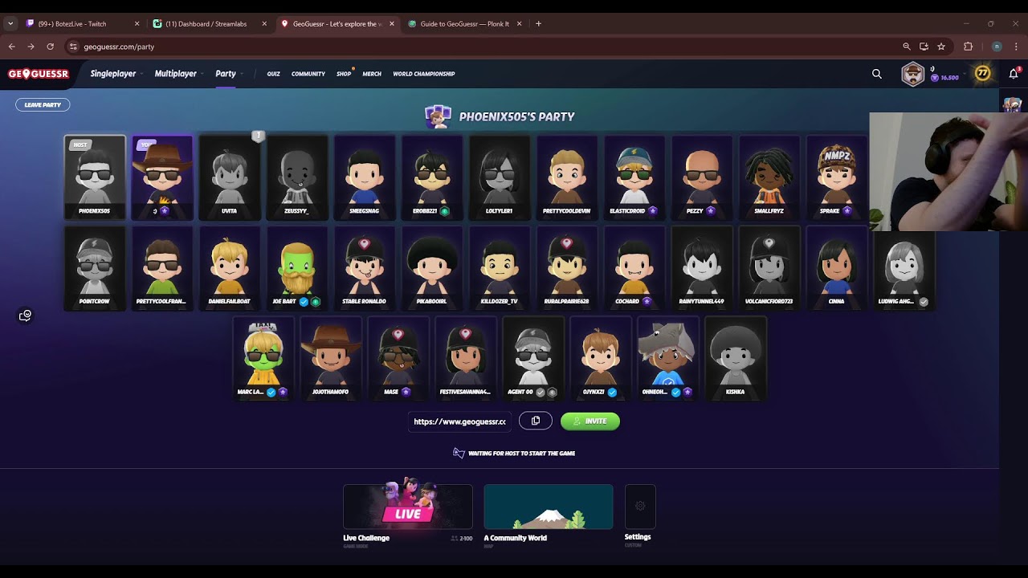
Task: Open the browser extensions puzzle icon
Action: point(968,47)
